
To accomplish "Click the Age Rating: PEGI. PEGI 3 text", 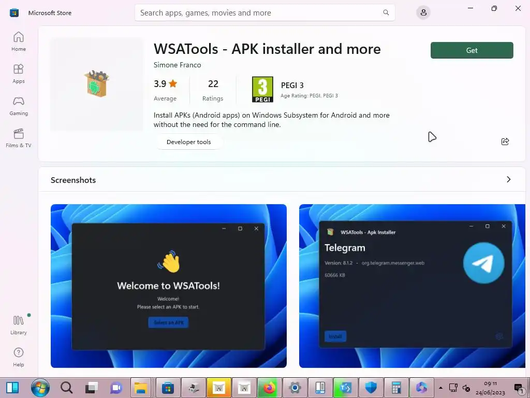I will pyautogui.click(x=309, y=96).
